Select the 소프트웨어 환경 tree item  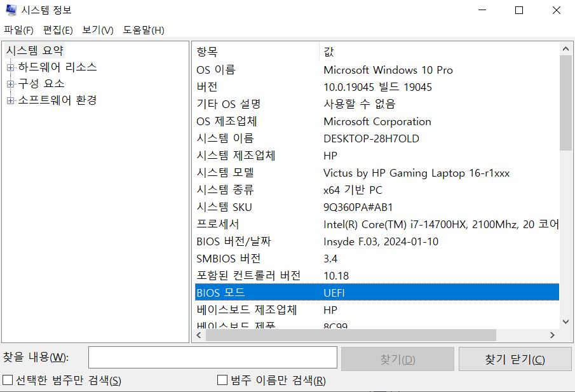tap(57, 100)
